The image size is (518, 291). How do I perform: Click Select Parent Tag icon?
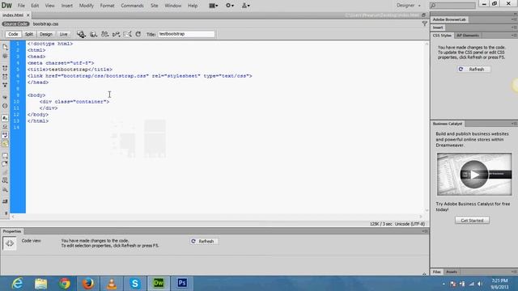tap(5, 97)
